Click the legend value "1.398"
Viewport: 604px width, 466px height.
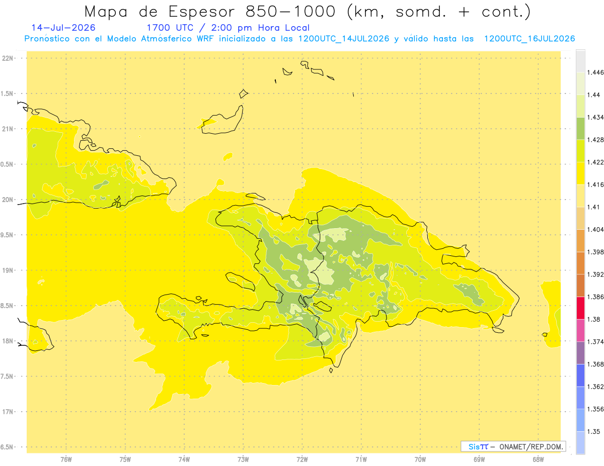coord(595,252)
